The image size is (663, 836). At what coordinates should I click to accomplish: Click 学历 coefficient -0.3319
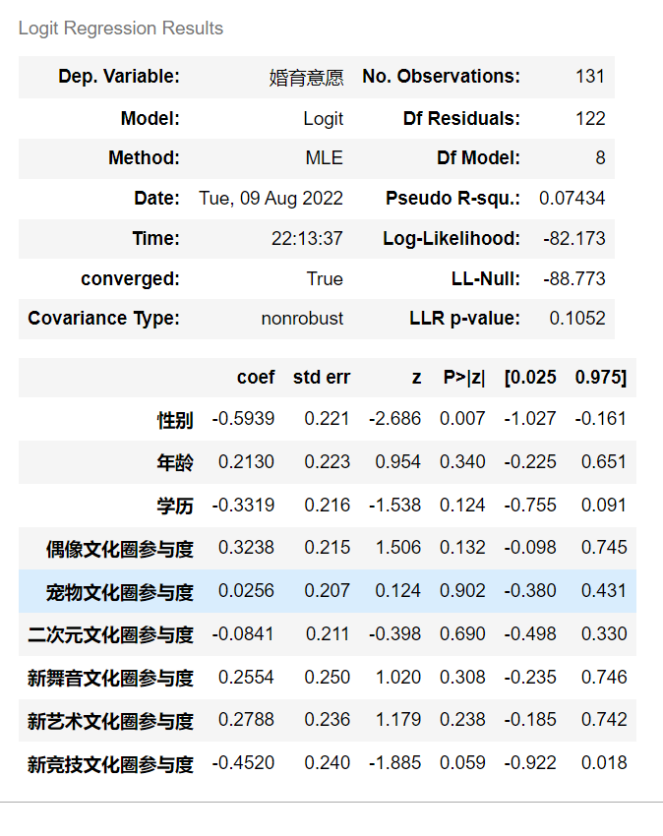[243, 505]
